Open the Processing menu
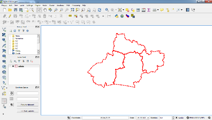The image size is (212, 120). 76,5
